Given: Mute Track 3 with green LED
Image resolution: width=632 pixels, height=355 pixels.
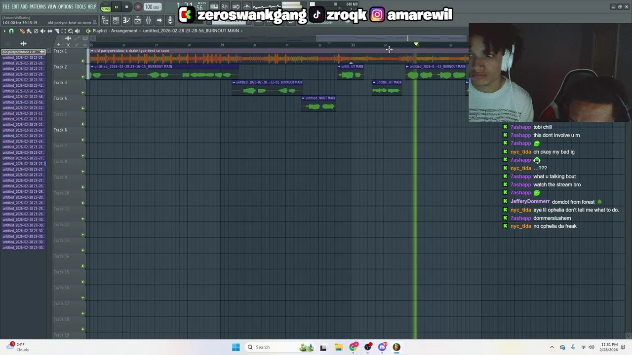Looking at the screenshot, I should click(83, 93).
